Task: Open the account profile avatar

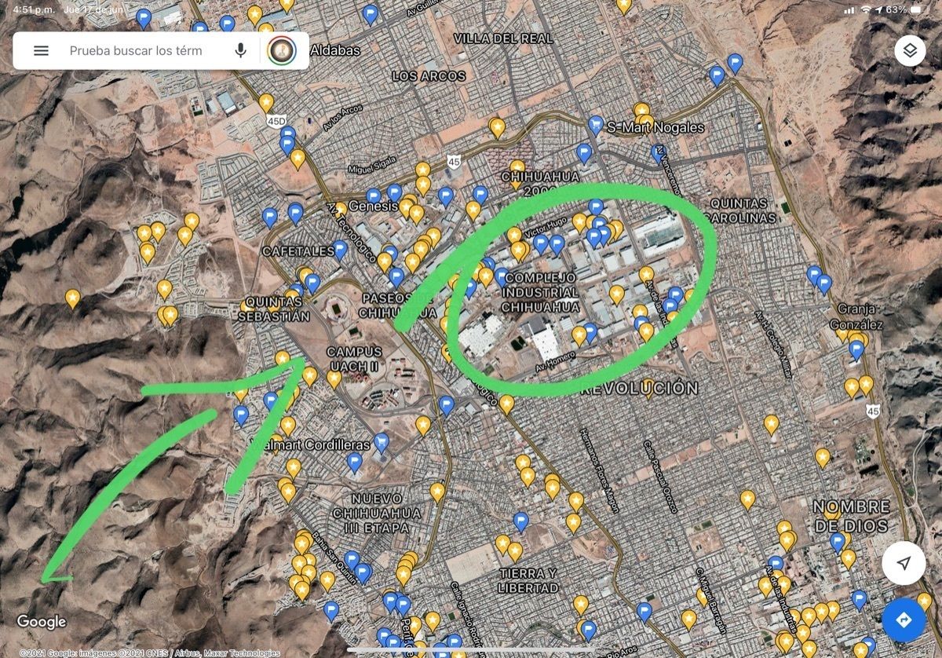Action: pyautogui.click(x=282, y=51)
